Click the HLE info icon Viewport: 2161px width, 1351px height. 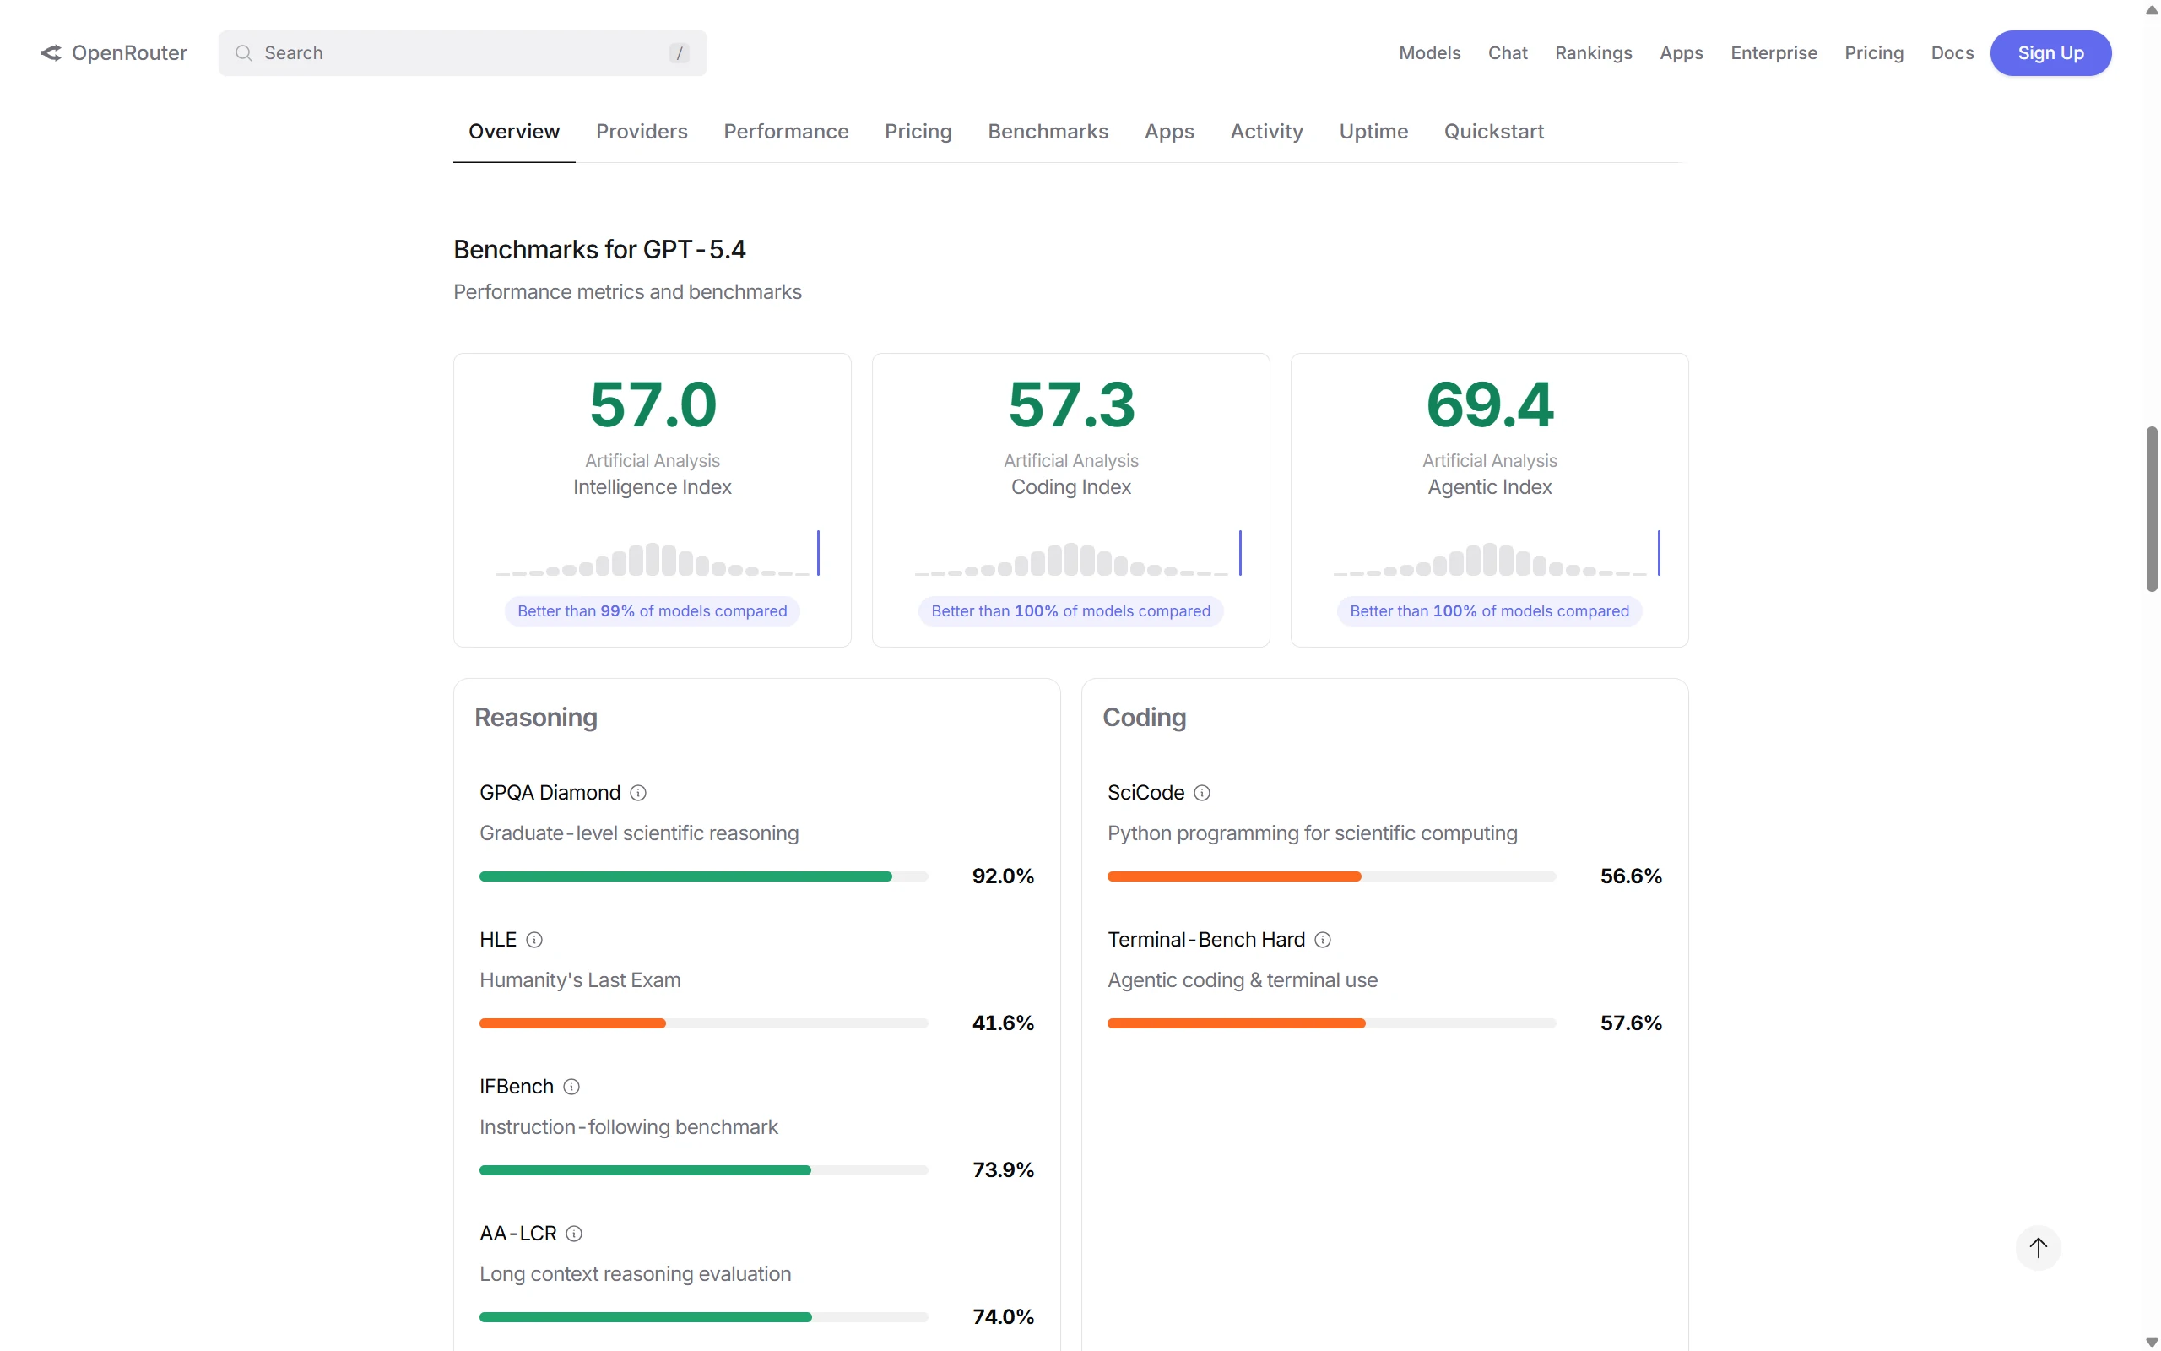coord(534,939)
